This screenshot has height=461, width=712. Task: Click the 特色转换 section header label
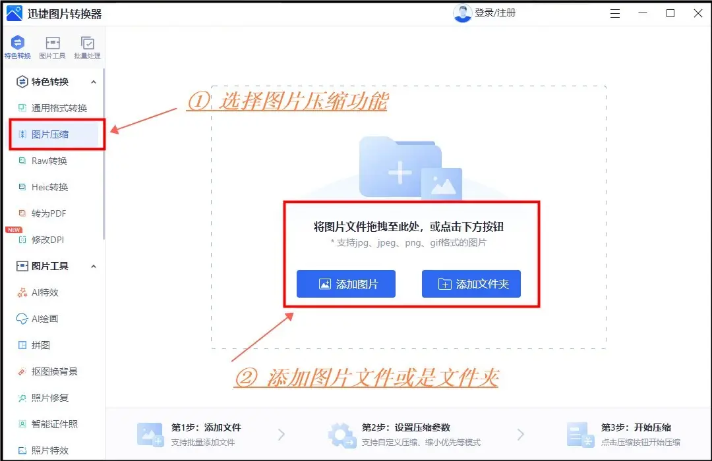(x=50, y=82)
